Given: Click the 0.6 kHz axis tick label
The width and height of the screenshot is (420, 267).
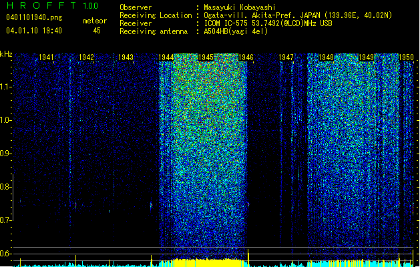Looking at the screenshot, I should pos(5,254).
